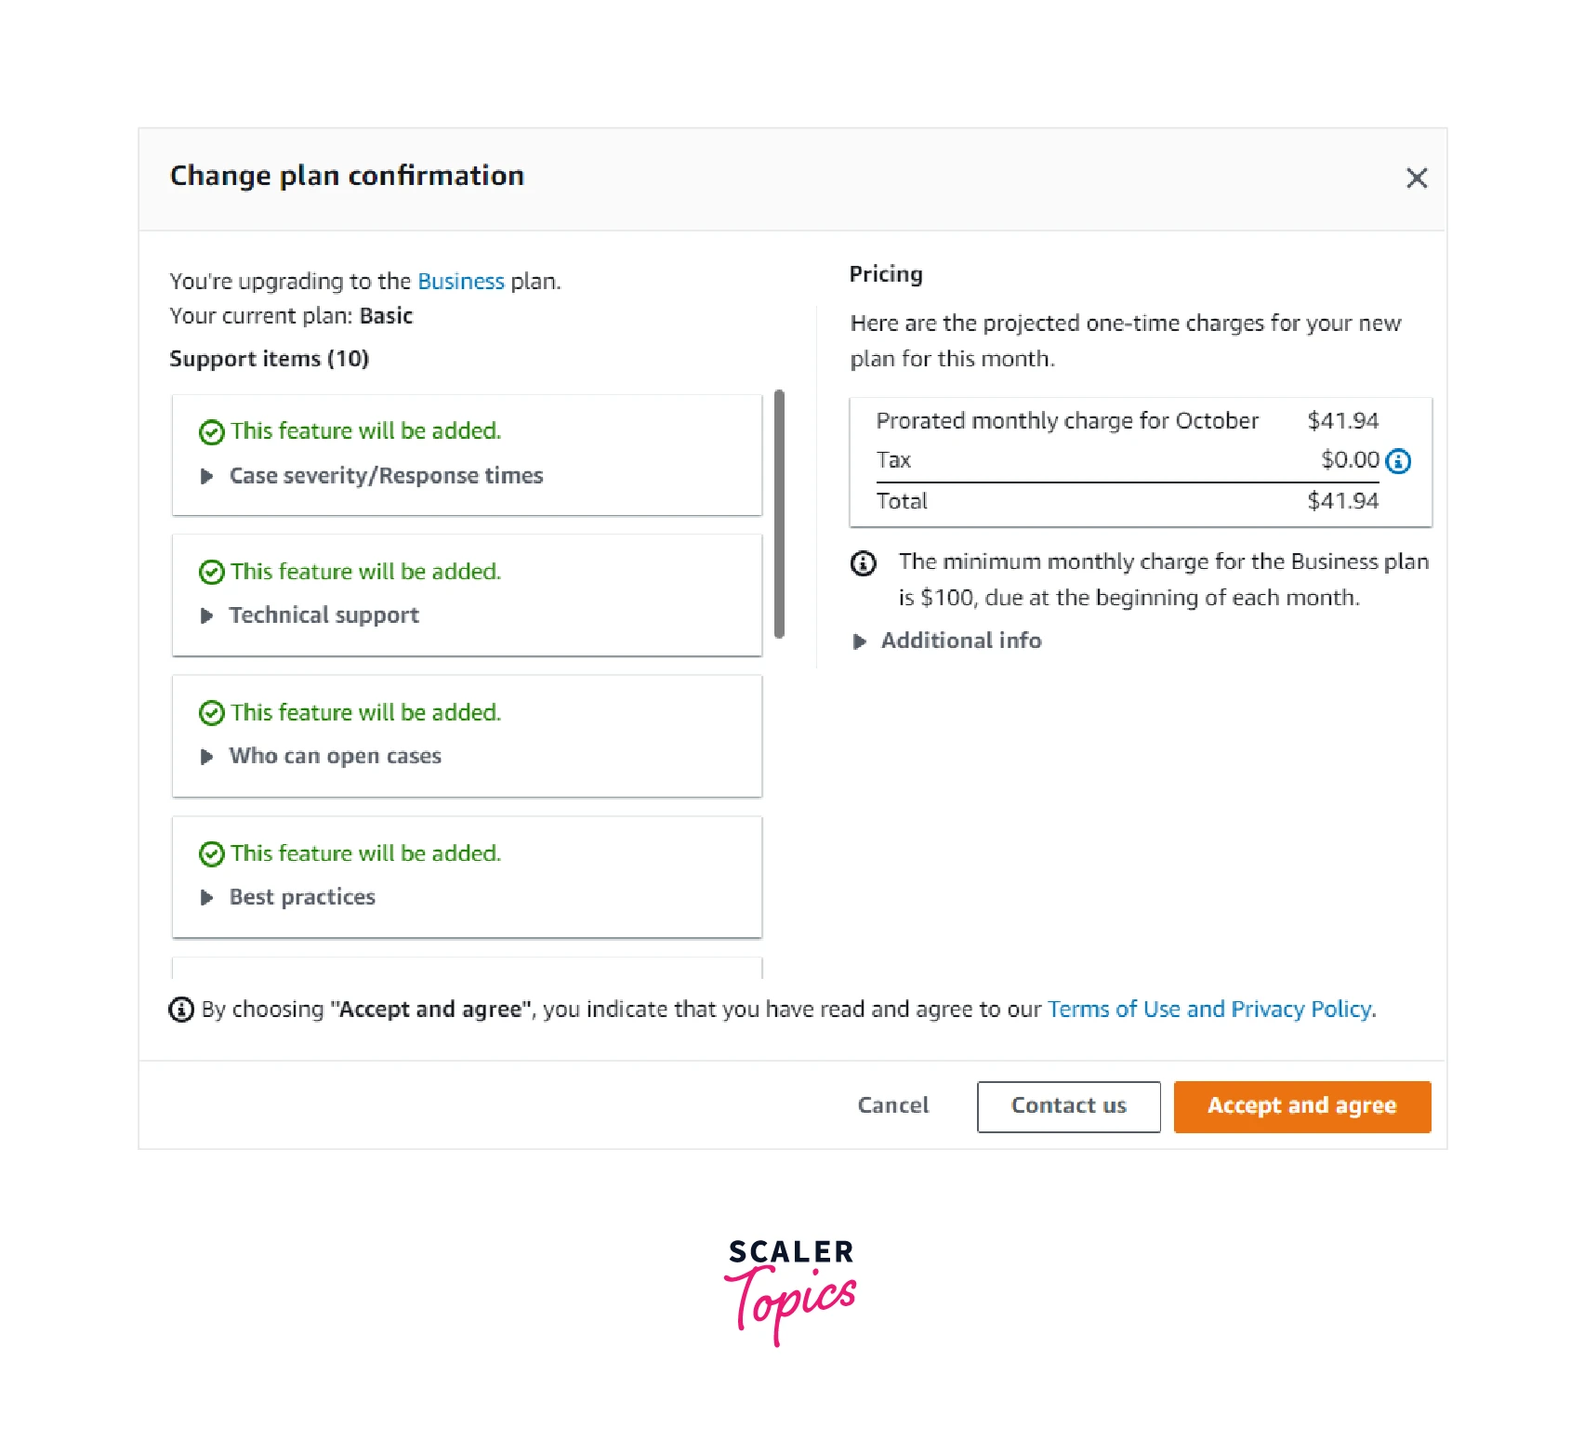Screen dimensions: 1584x1440
Task: Click green check icon above Who can open cases
Action: point(212,713)
